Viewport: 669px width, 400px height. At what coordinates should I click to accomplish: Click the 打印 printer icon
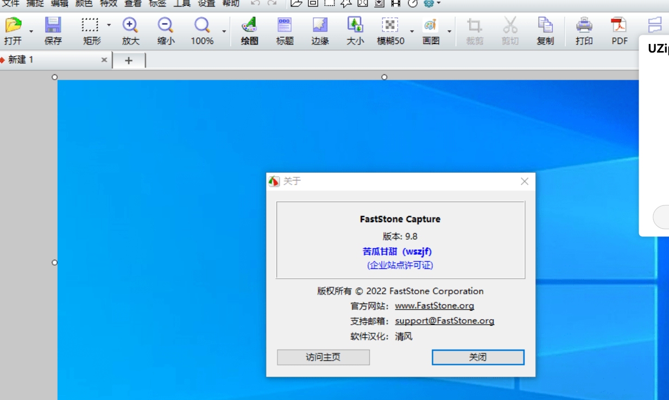[x=584, y=25]
